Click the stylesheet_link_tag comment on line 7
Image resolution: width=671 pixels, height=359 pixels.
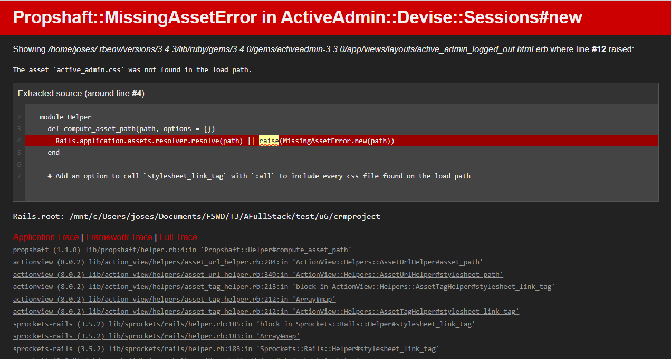click(258, 176)
